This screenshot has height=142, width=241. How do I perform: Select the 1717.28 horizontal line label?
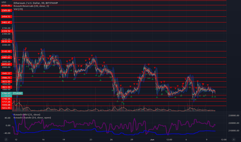click(x=6, y=102)
